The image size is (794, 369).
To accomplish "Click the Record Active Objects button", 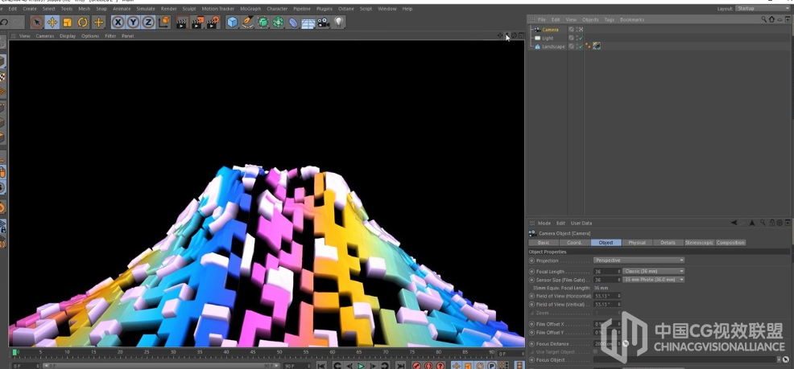I will 416,366.
